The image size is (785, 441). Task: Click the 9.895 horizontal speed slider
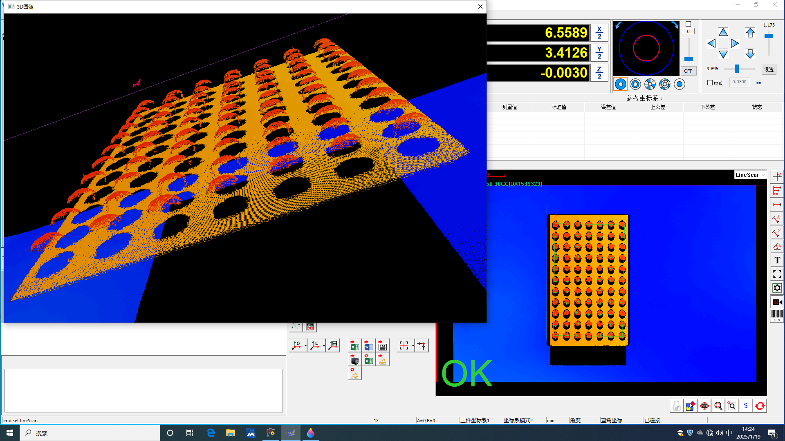coord(737,69)
